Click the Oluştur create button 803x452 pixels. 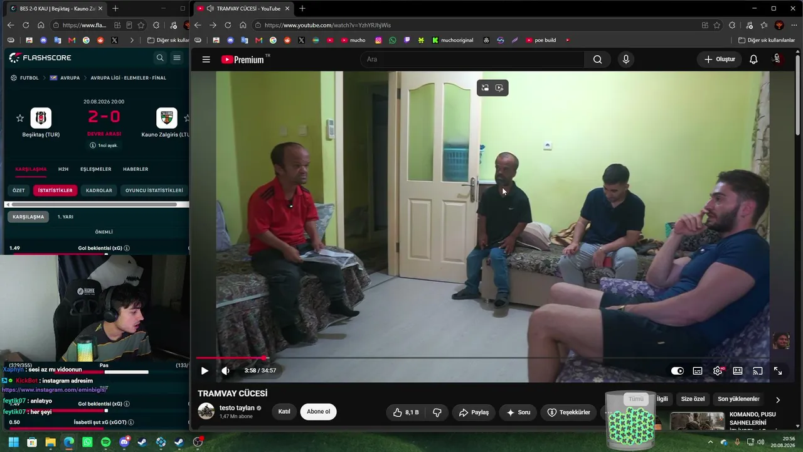(x=719, y=60)
